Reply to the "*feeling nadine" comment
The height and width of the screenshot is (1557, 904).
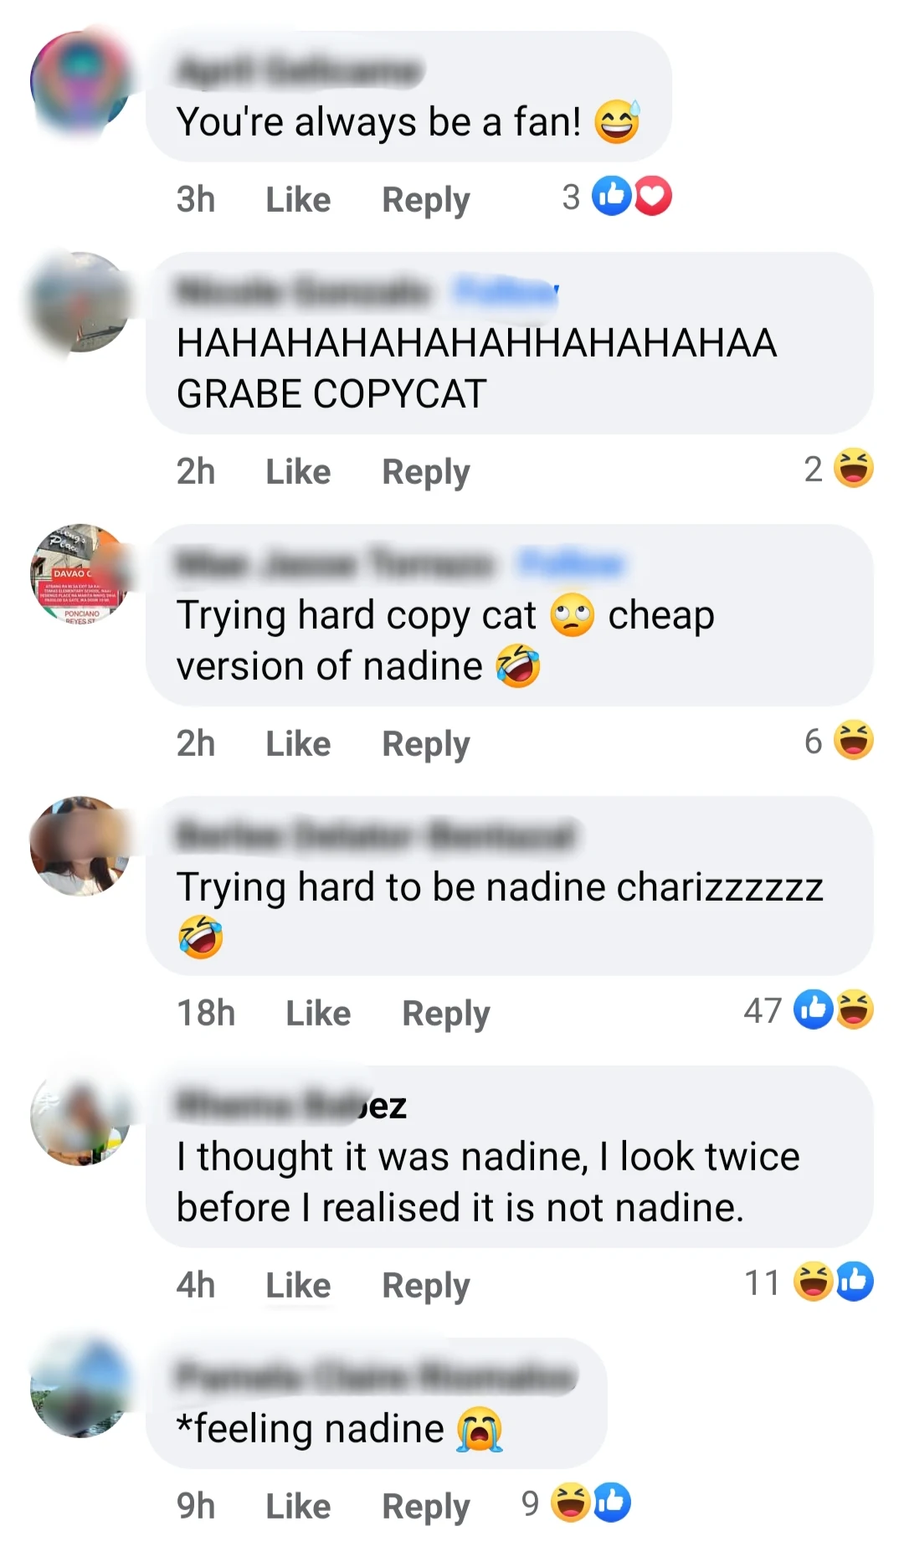pos(426,1508)
